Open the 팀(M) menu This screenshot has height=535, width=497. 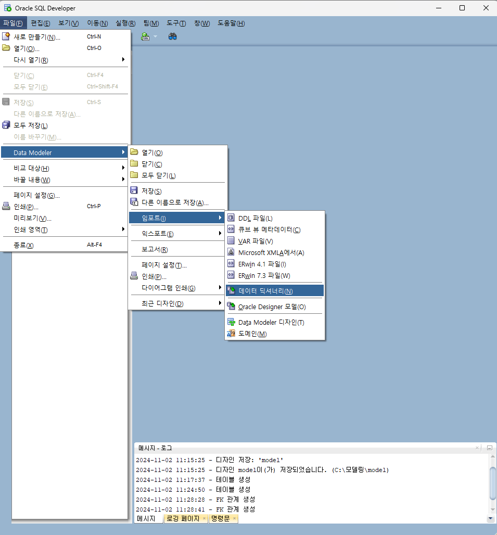151,23
